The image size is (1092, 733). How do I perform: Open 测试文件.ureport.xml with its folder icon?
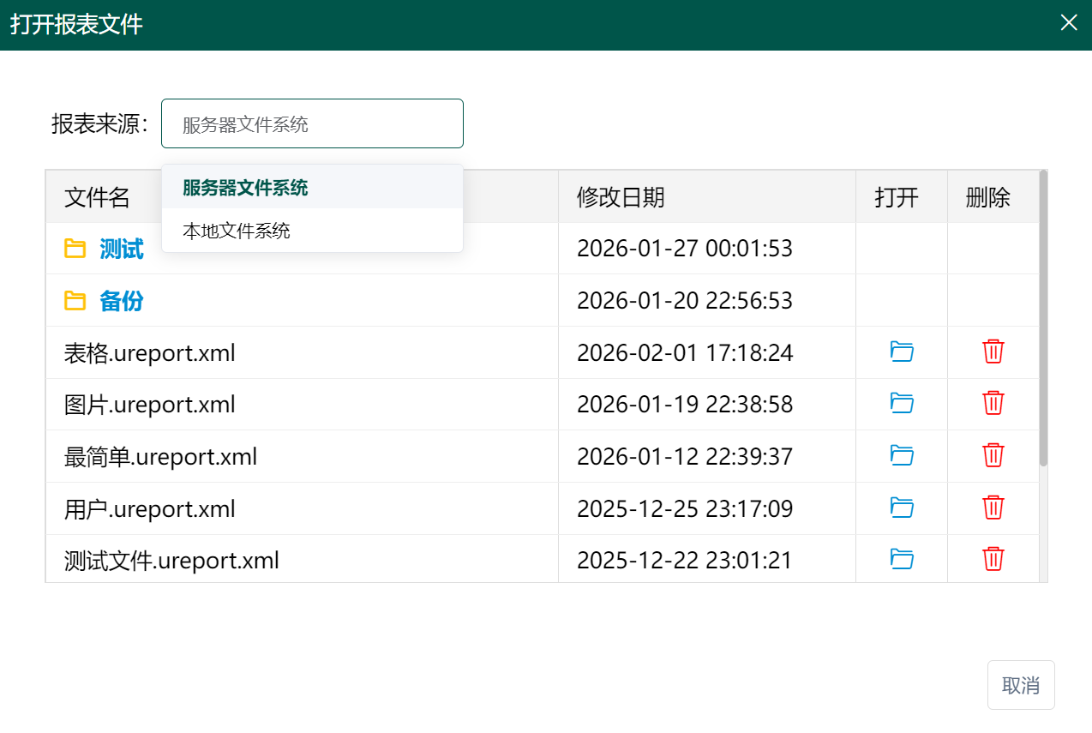pyautogui.click(x=901, y=559)
